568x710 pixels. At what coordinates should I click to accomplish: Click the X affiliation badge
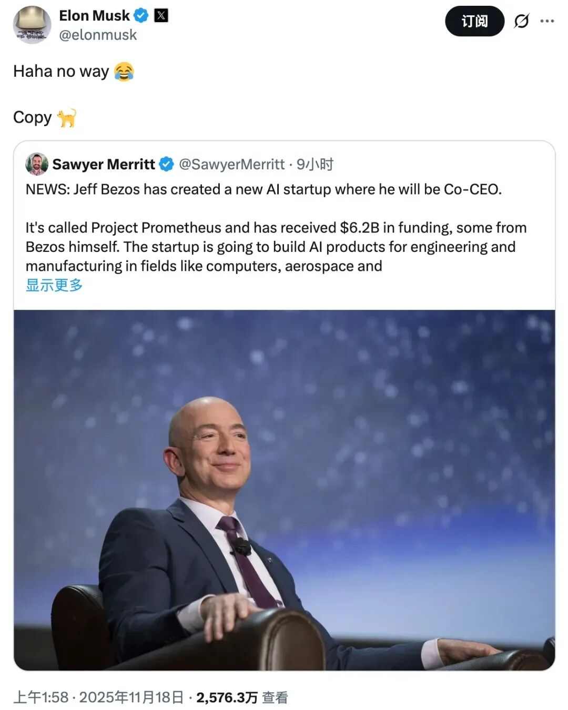(161, 16)
